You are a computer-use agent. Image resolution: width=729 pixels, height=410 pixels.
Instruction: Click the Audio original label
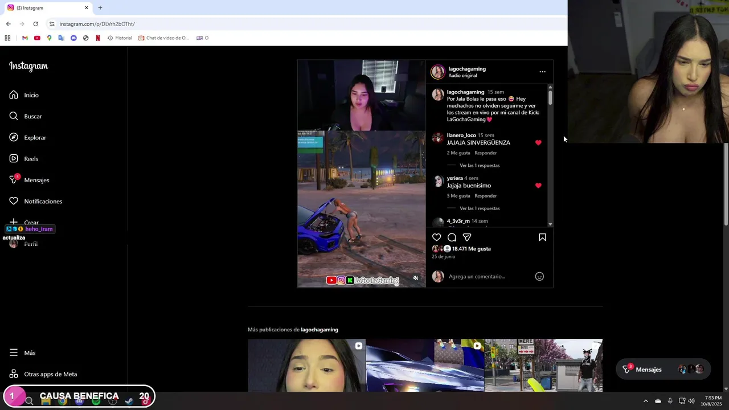click(462, 76)
